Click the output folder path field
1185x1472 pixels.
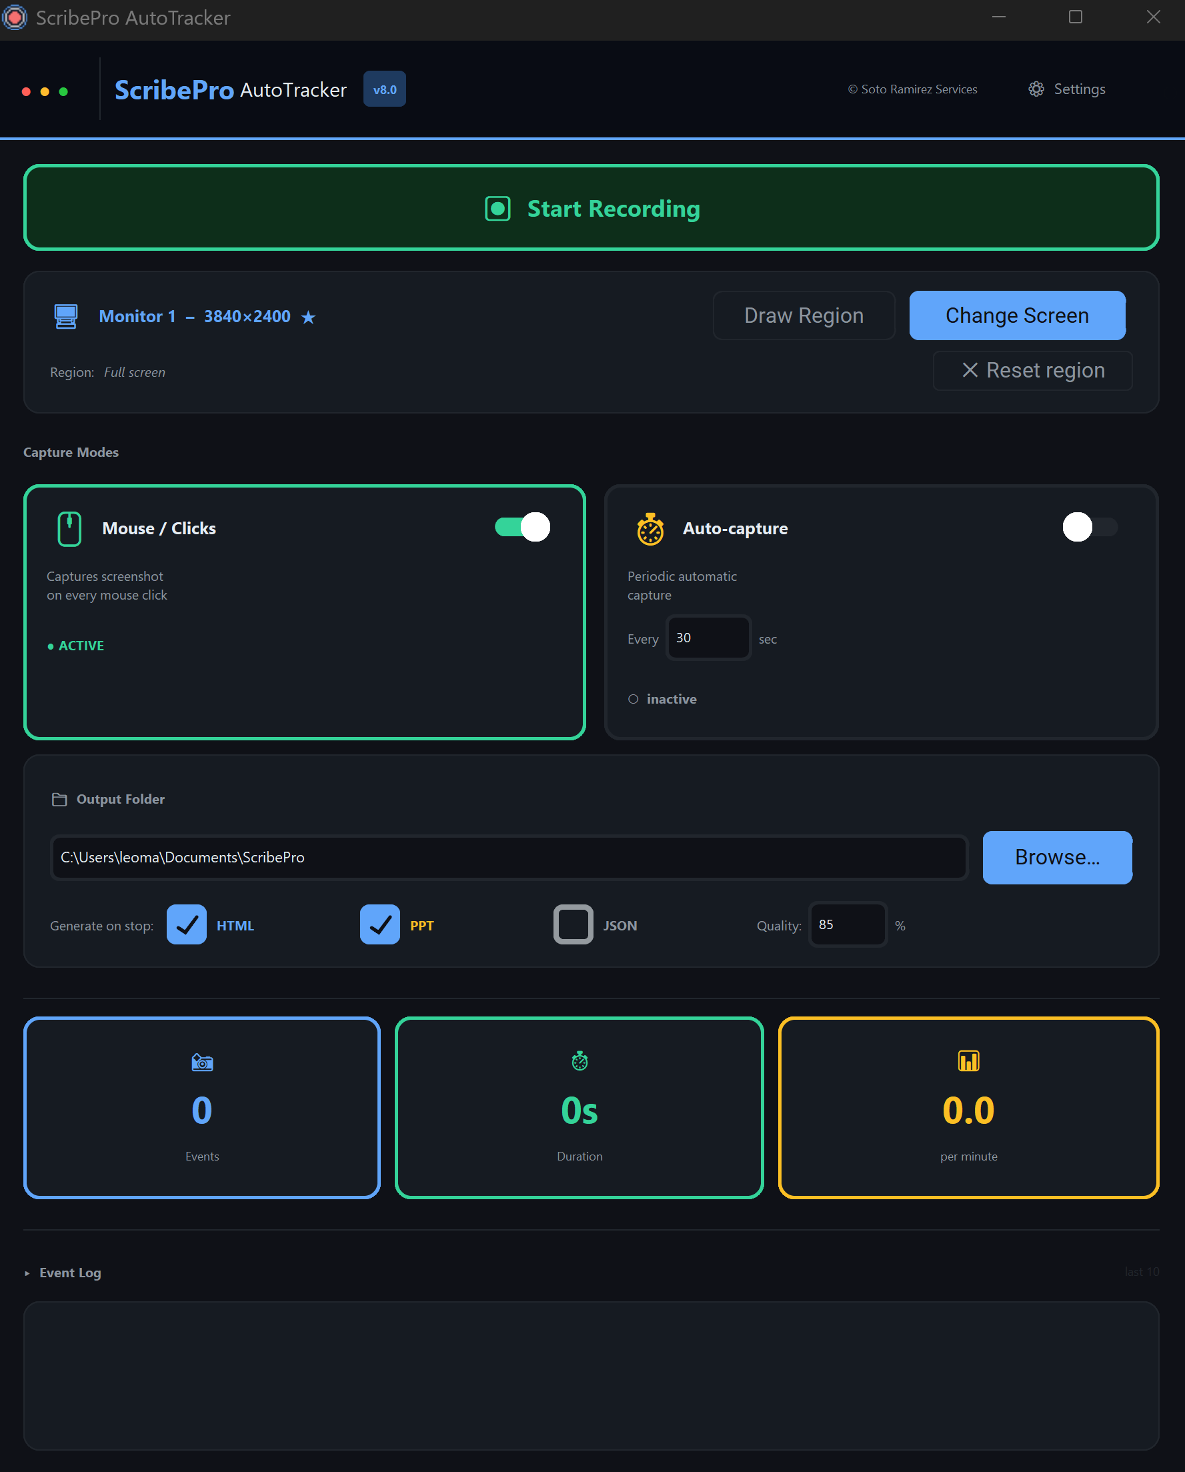tap(509, 858)
